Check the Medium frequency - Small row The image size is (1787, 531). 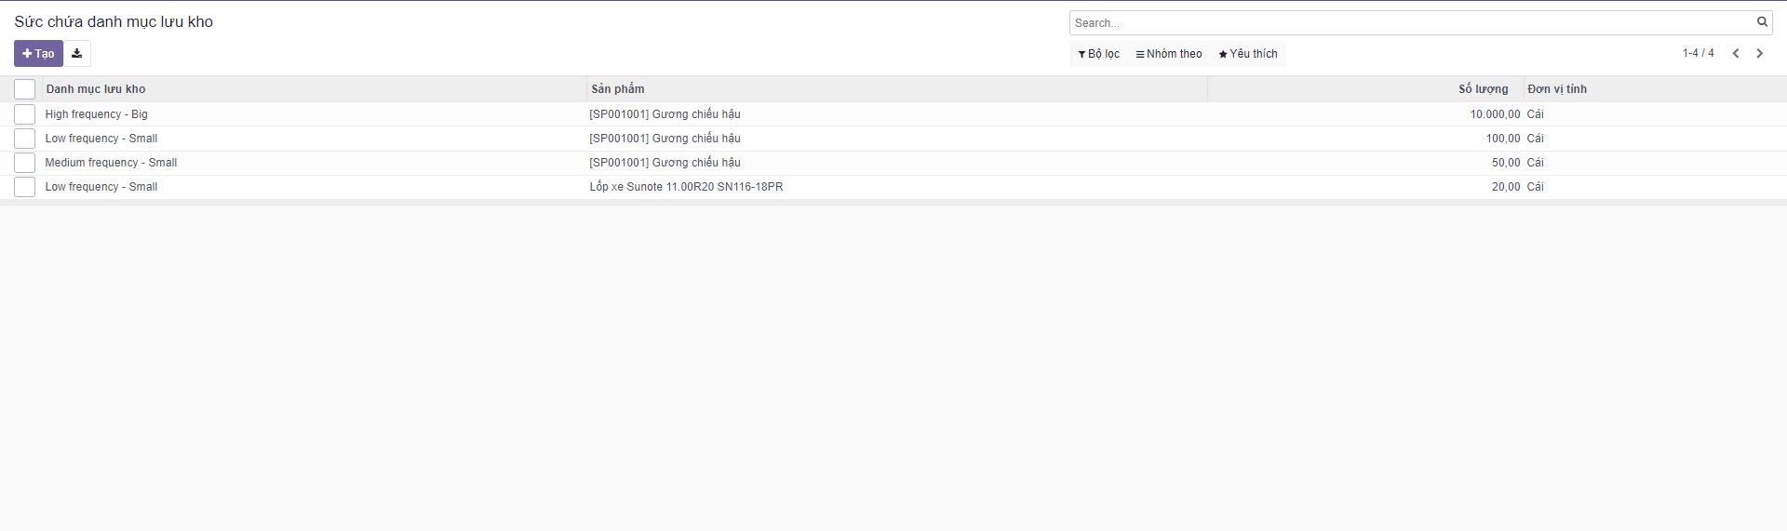tap(25, 163)
